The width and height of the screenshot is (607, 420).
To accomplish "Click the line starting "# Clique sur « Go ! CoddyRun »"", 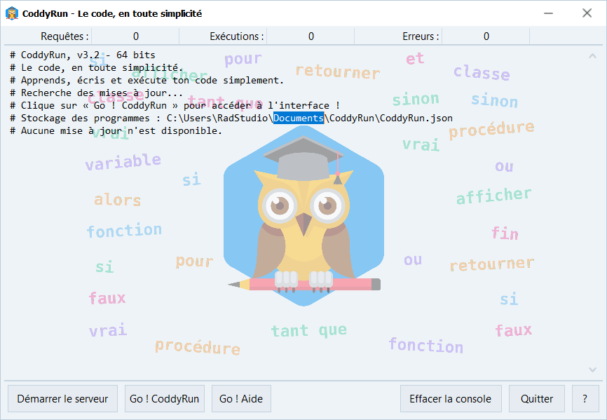I will tap(175, 105).
